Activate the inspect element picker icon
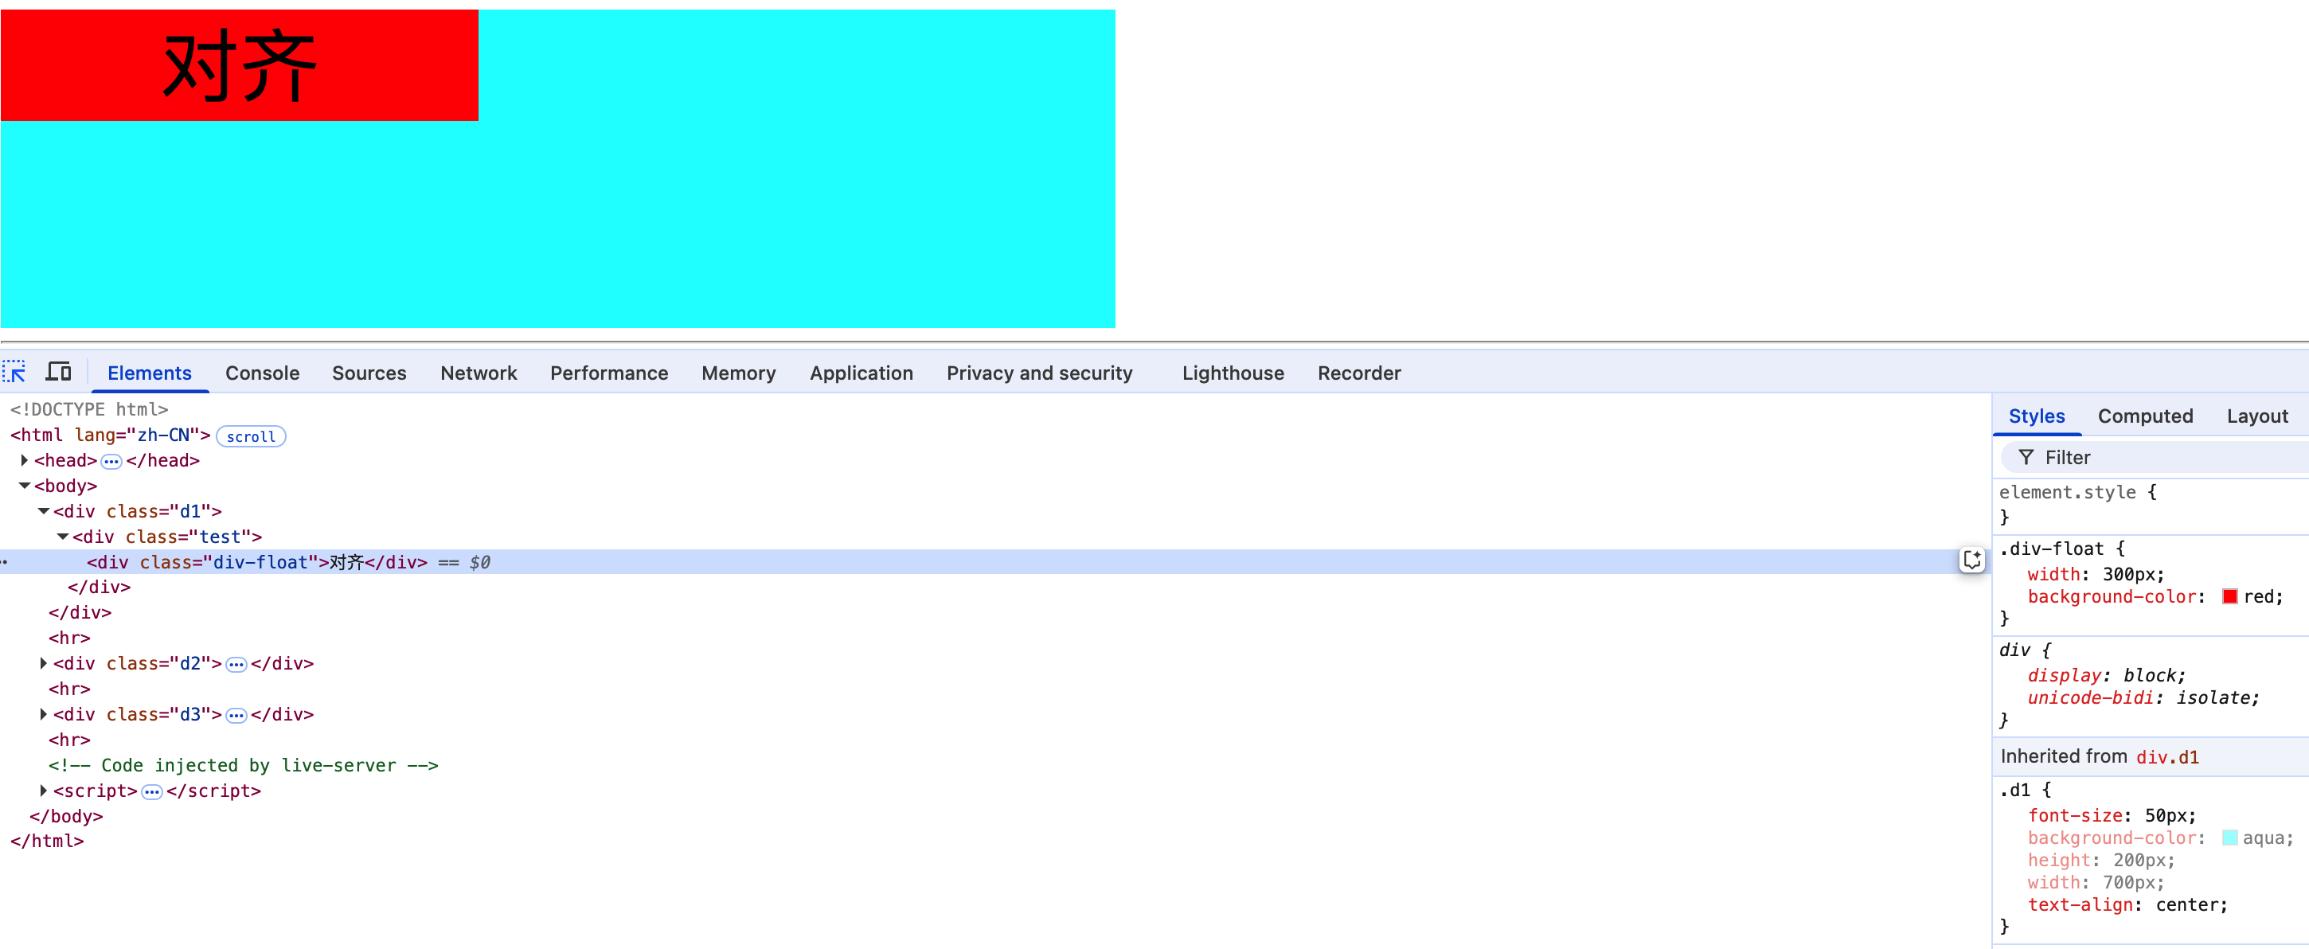Viewport: 2309px width, 949px height. [x=14, y=372]
